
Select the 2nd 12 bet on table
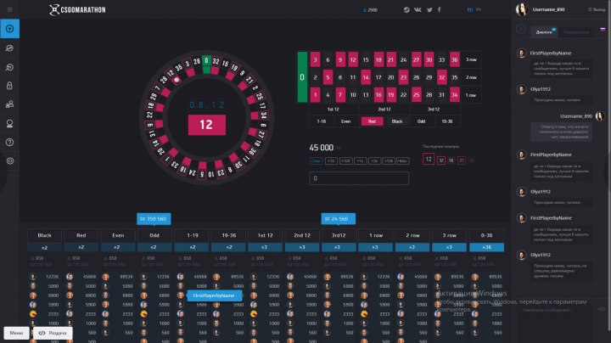click(x=384, y=110)
